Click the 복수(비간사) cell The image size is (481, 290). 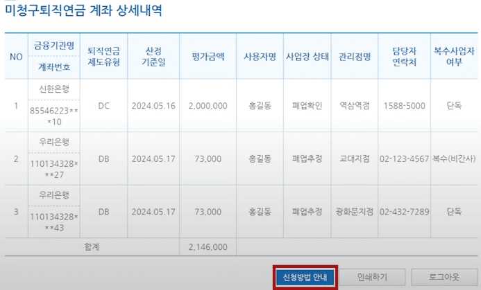point(454,158)
